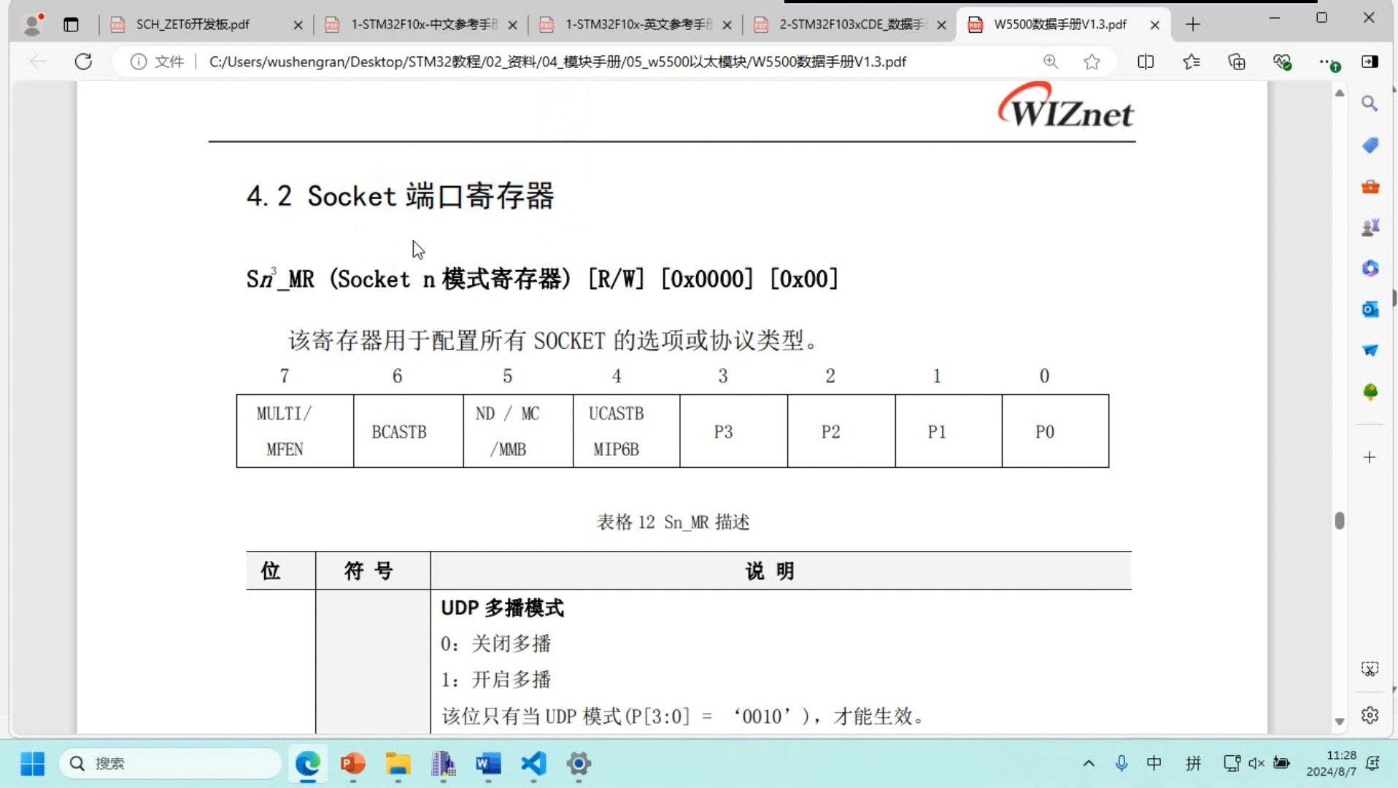Viewport: 1398px width, 788px height.
Task: Add this page to favorites
Action: tap(1092, 61)
